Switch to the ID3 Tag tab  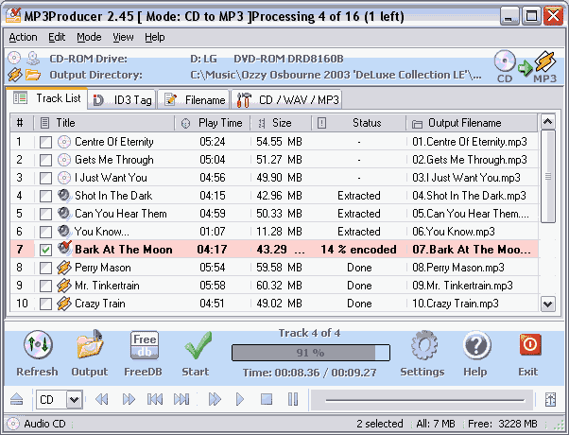[122, 100]
